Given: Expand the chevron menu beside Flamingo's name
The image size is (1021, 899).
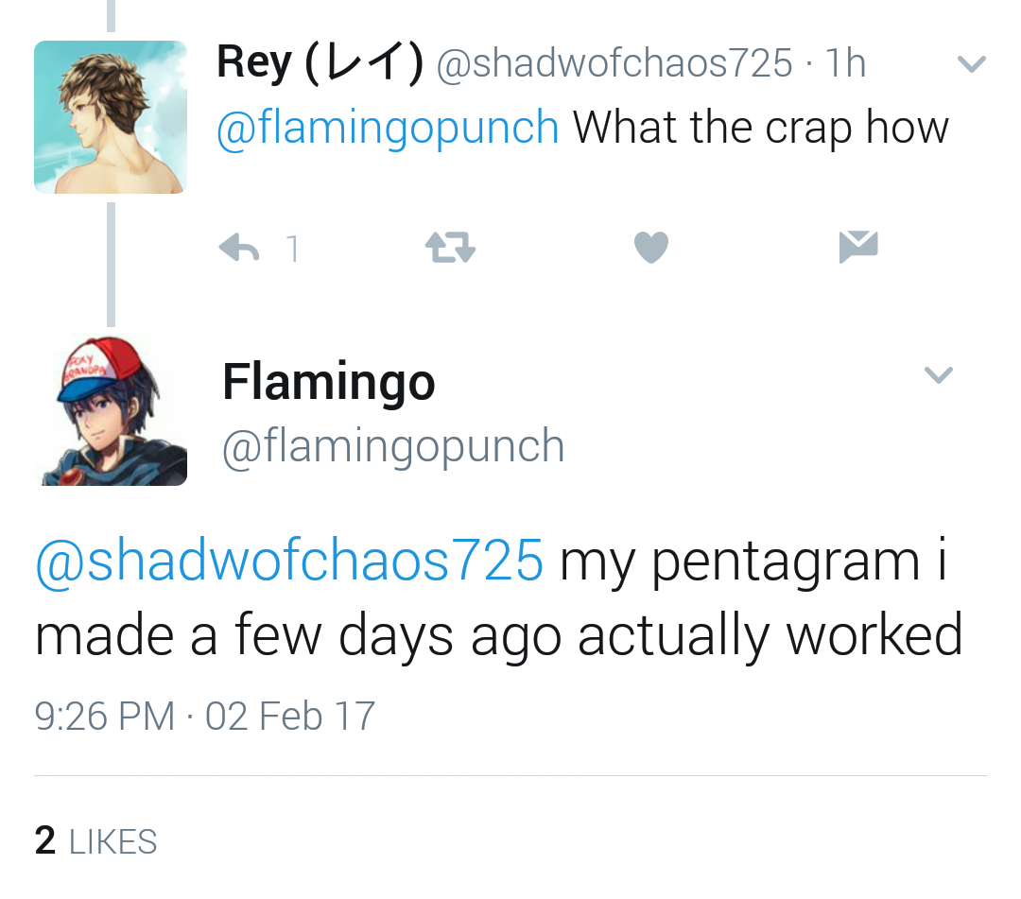Looking at the screenshot, I should [x=938, y=375].
